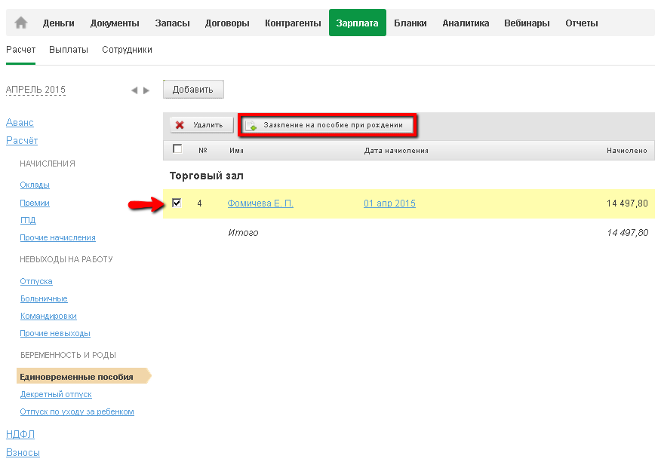Open employee Фомичева Е. П. link
This screenshot has height=471, width=661.
coord(260,203)
